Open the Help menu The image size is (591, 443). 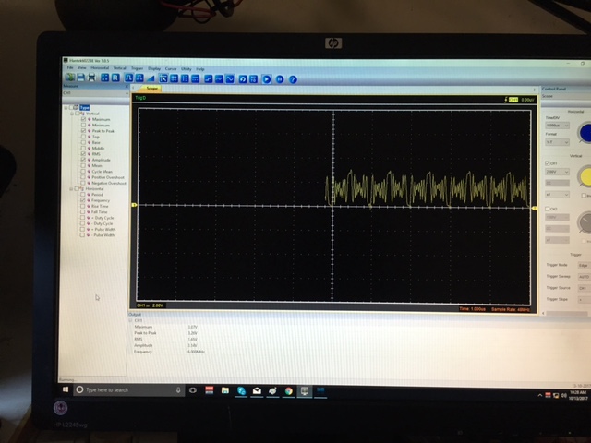click(x=200, y=69)
